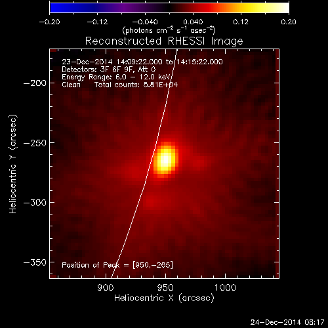Screen dimensions: 328x328
Task: Click the 1000 tick label on the X axis
Action: (x=225, y=287)
